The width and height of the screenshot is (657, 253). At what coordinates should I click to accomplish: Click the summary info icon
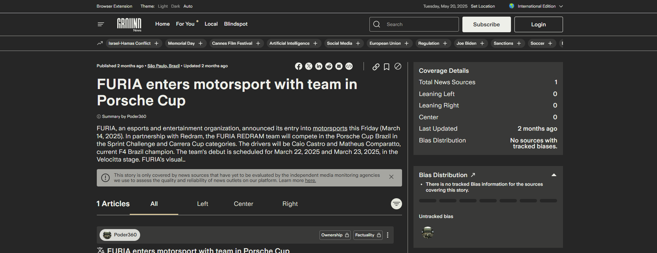click(x=99, y=116)
